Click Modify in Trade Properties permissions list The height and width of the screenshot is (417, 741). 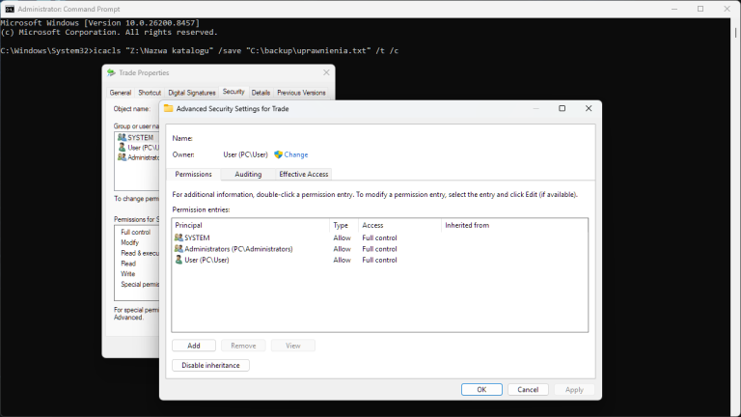pyautogui.click(x=130, y=242)
